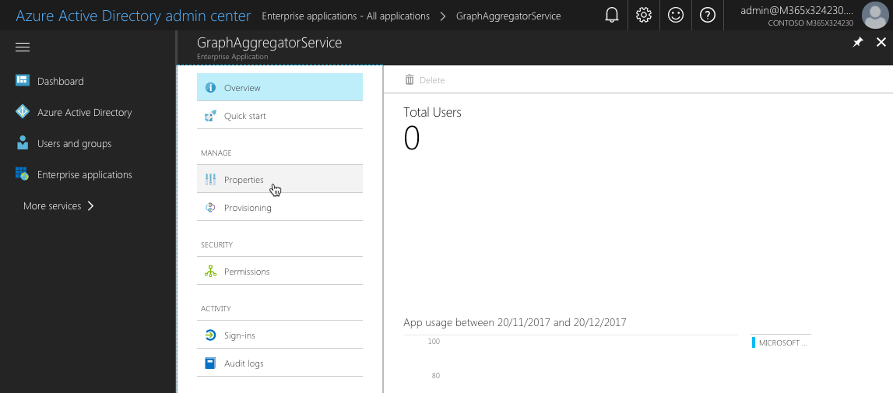Click Azure Active Directory admin center title
893x393 pixels.
(133, 16)
